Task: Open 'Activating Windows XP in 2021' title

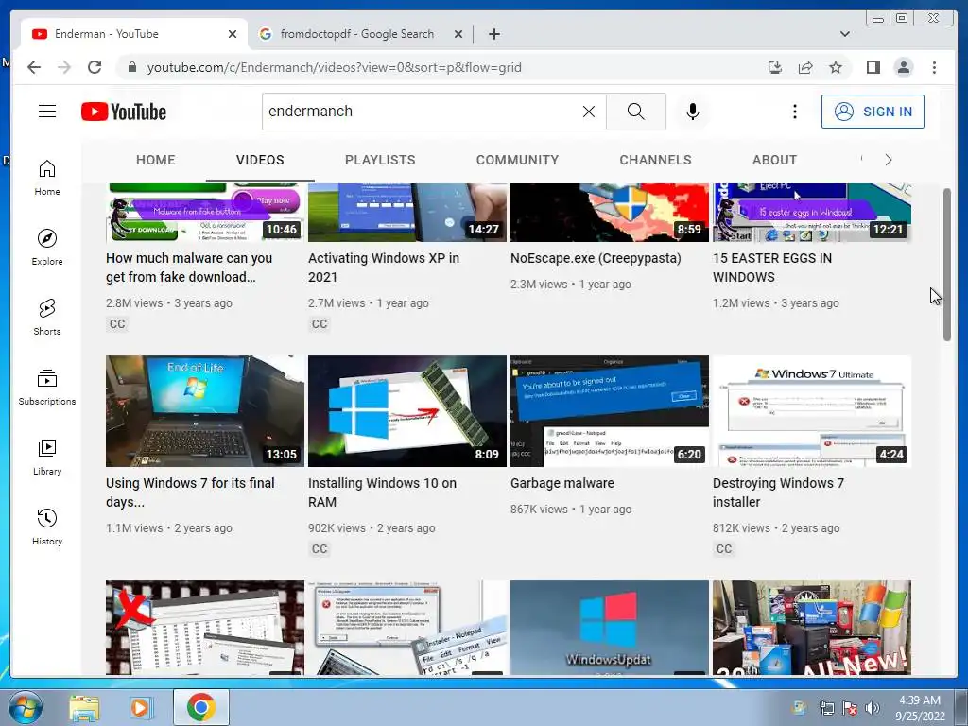Action: coord(384,268)
